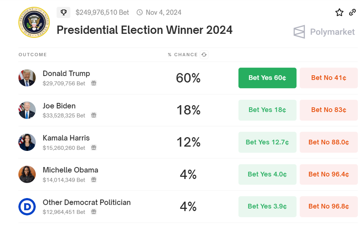Choose Bet No 88.0¢ for Harris

click(x=328, y=142)
